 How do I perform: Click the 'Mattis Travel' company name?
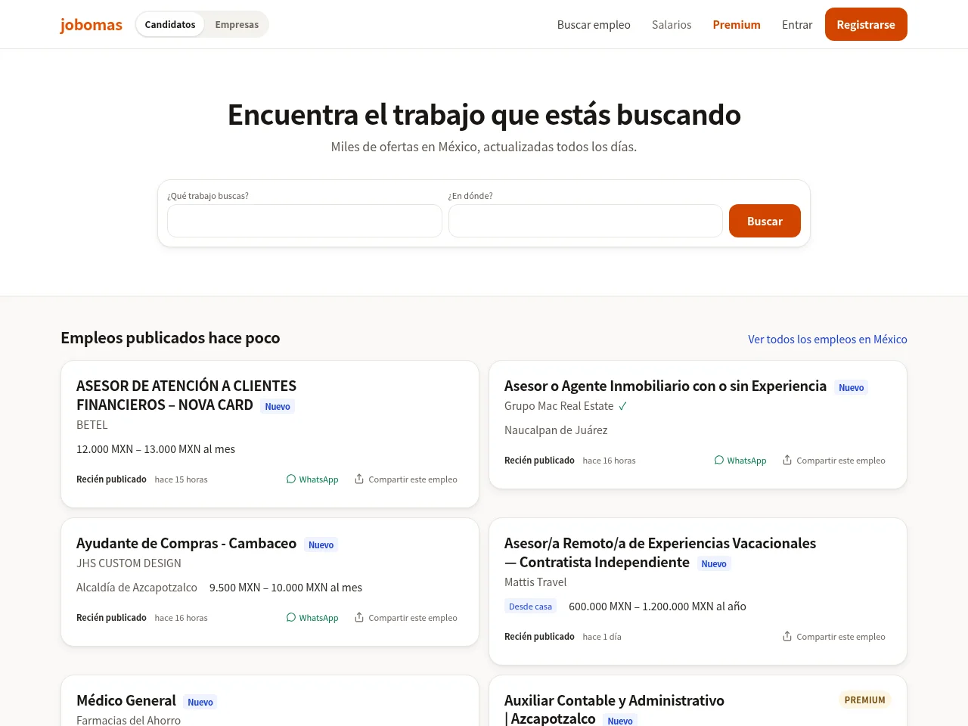pos(535,582)
